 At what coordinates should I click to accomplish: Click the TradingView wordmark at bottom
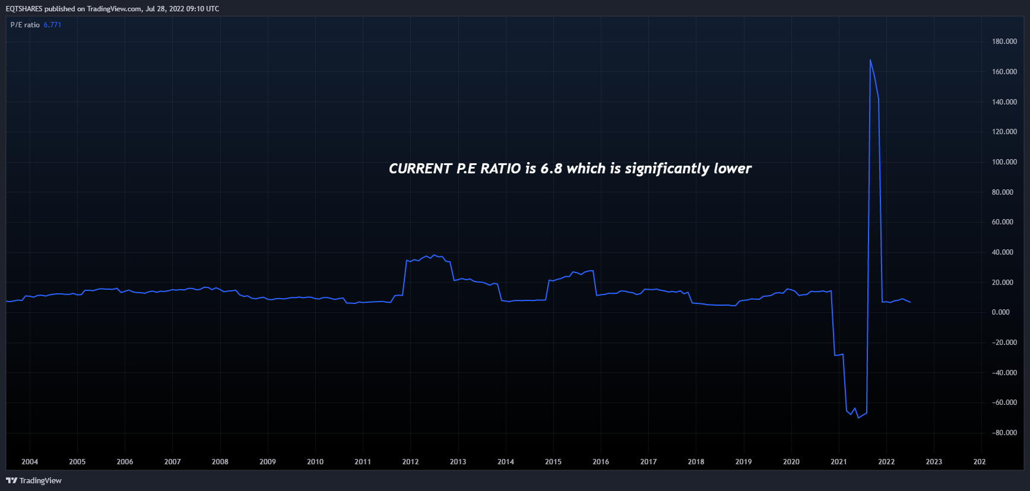pos(40,480)
